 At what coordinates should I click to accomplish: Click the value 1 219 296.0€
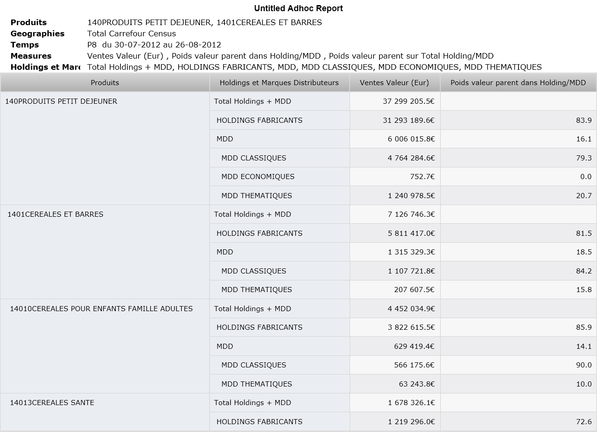pyautogui.click(x=411, y=422)
